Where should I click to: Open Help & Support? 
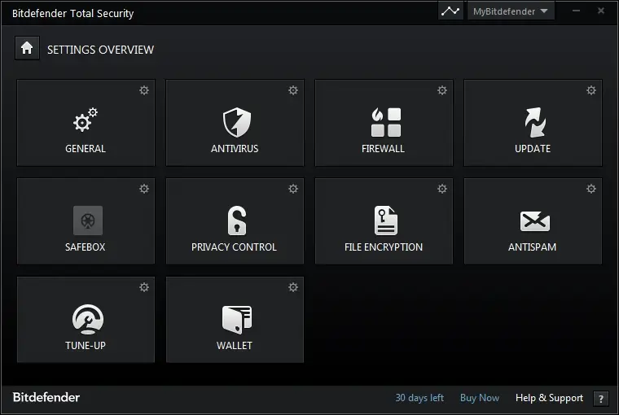549,398
